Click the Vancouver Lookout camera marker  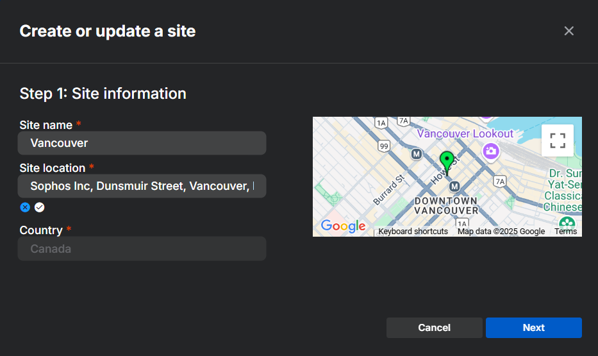pos(492,151)
